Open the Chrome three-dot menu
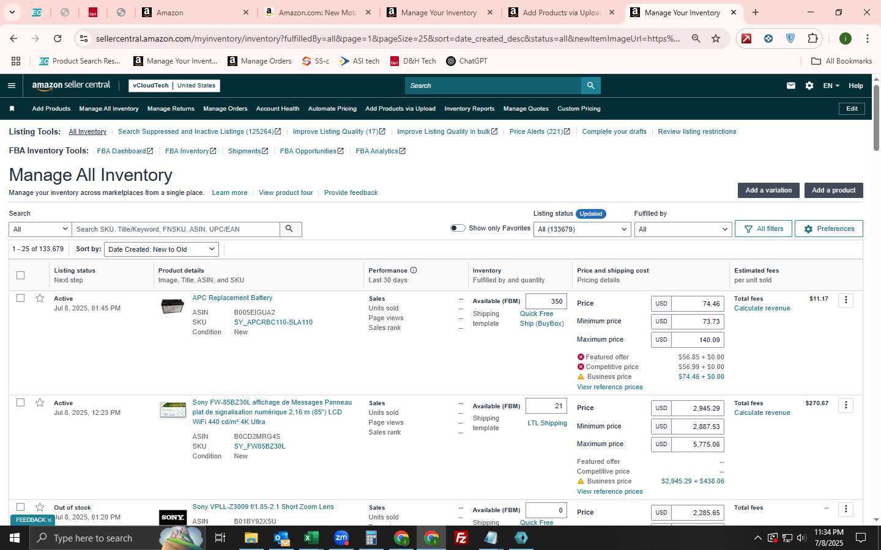This screenshot has width=881, height=550. (867, 38)
